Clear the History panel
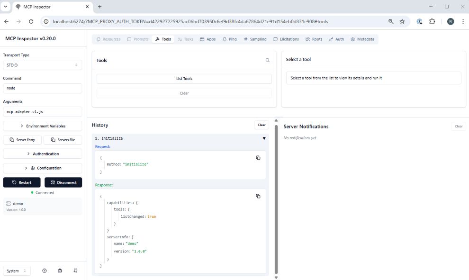Screen dimensions: 469x280 tap(262, 125)
